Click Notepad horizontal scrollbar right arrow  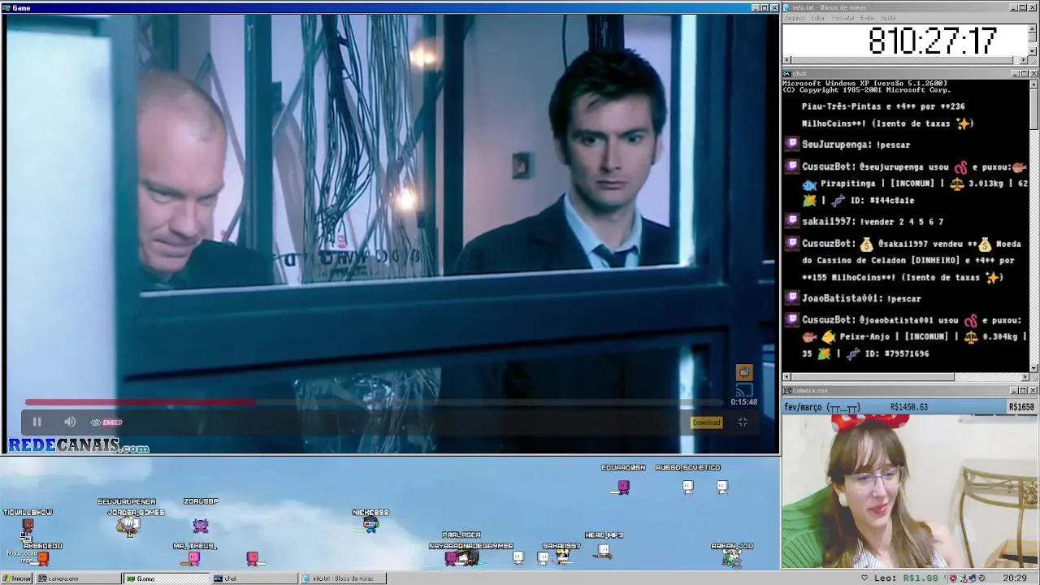[x=1024, y=60]
